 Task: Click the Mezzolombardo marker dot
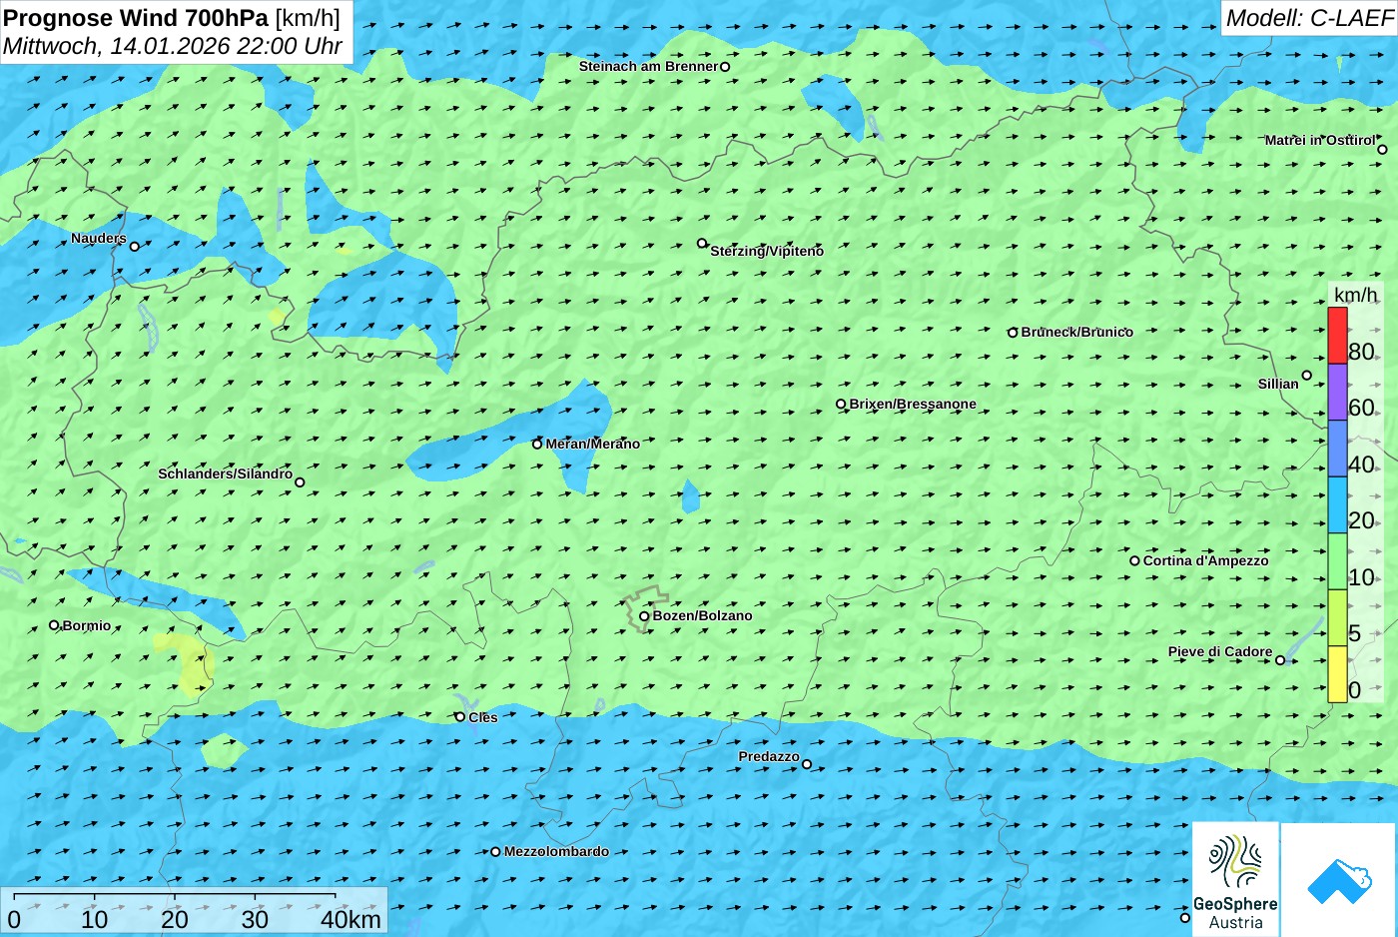tap(495, 852)
